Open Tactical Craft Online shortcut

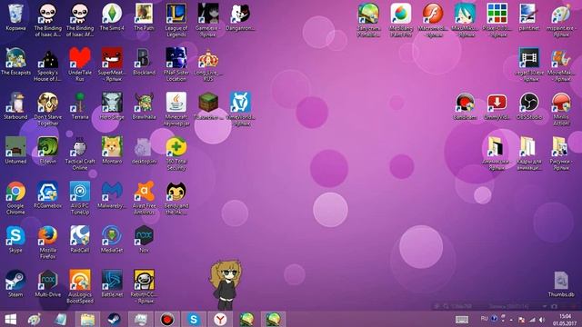pyautogui.click(x=80, y=154)
